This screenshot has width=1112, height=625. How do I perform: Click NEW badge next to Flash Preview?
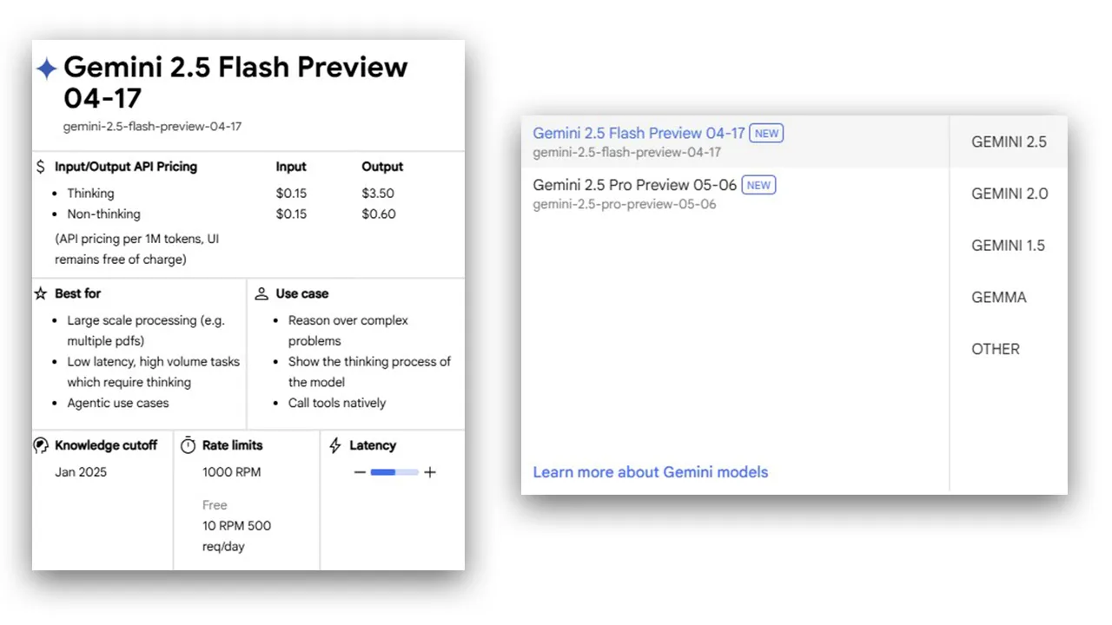[766, 134]
